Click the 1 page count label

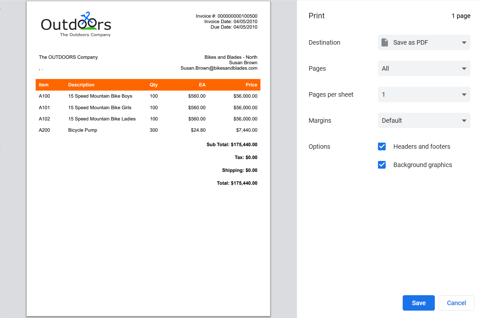coord(461,16)
